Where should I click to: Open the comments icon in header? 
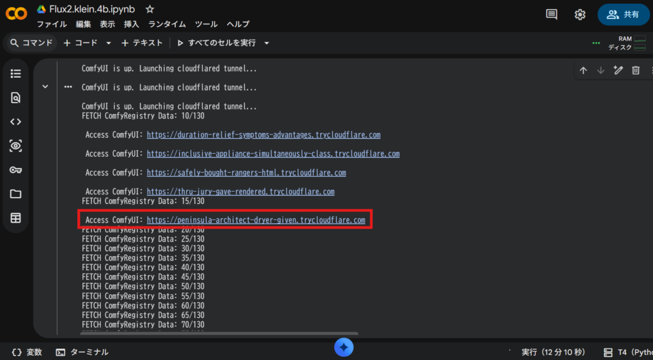[552, 14]
